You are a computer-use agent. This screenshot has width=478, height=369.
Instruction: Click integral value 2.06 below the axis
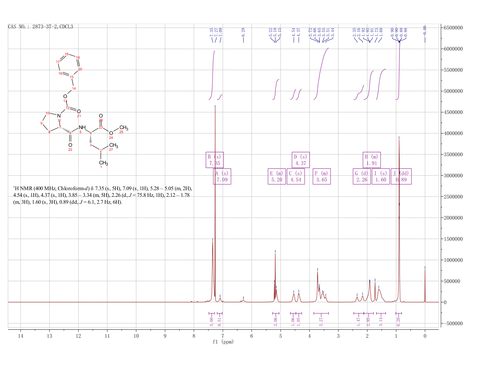click(x=276, y=322)
